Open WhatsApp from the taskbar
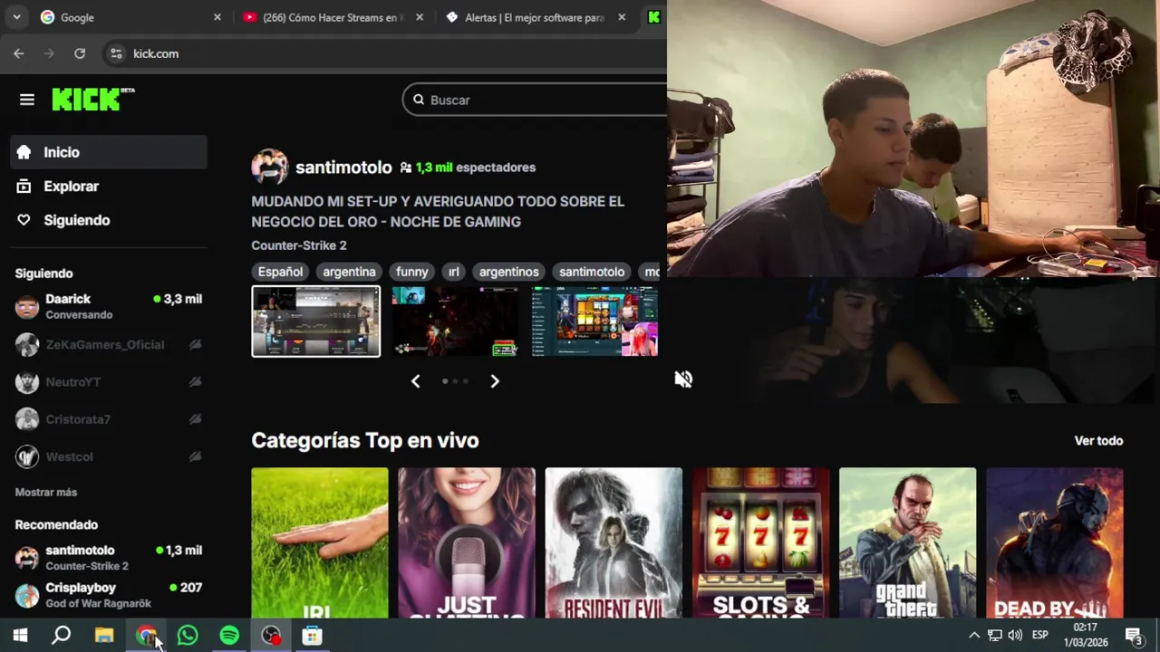 (x=188, y=636)
